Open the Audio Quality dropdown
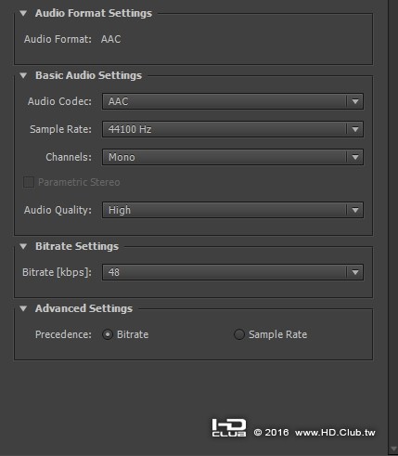The image size is (398, 456). tap(233, 210)
